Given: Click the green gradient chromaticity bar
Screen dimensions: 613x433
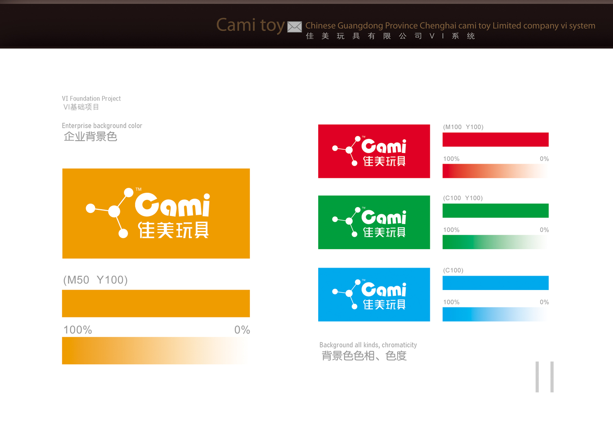Looking at the screenshot, I should [x=495, y=242].
